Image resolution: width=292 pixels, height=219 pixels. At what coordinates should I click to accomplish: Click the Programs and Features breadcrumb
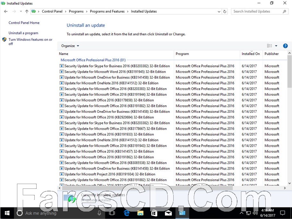107,11
